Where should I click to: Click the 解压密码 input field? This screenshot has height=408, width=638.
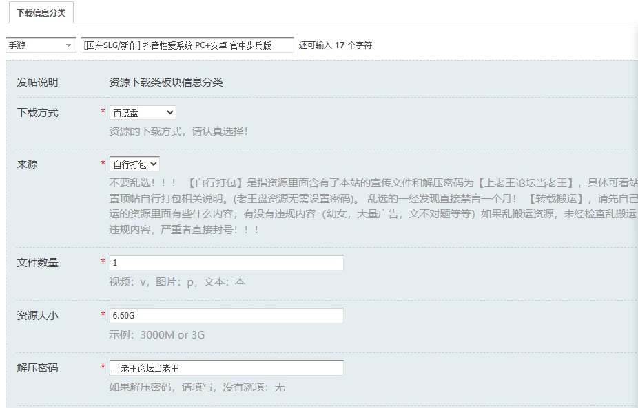coord(226,368)
